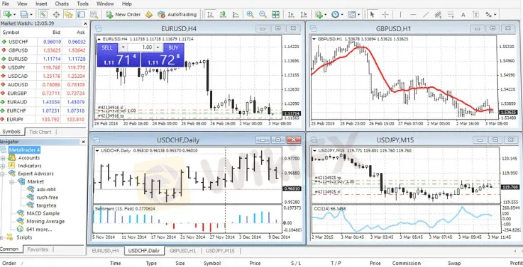Switch to the GBPUSD,H1 chart tab

[182, 251]
